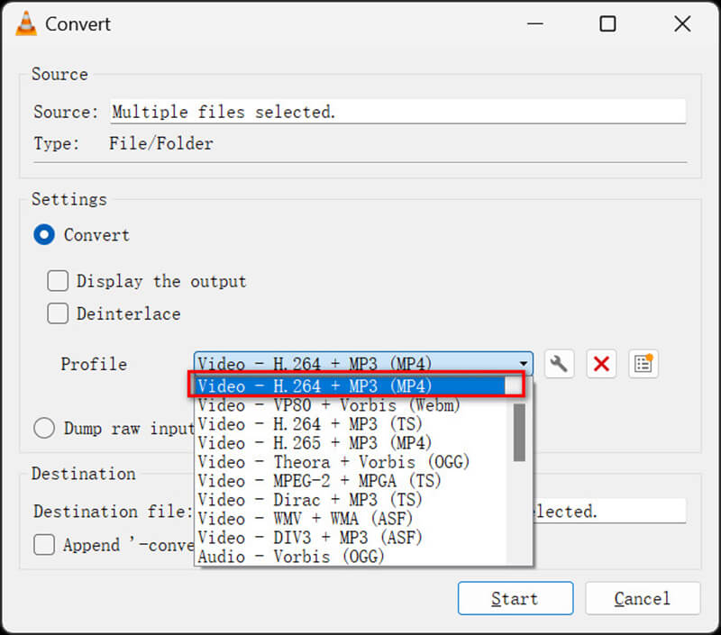Image resolution: width=721 pixels, height=635 pixels.
Task: Choose Video - H.265 + MP3 (MP4) profile
Action: click(352, 443)
